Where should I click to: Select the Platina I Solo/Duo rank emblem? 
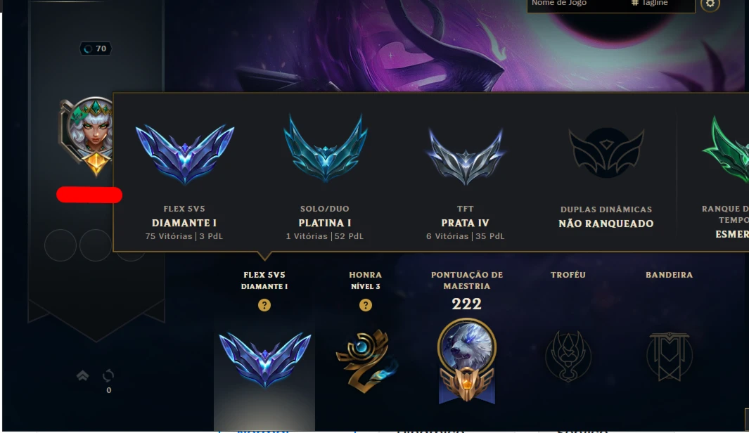pyautogui.click(x=326, y=149)
